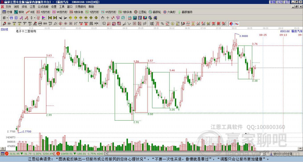Click the up-triangle button beside volume panel

[x=3, y=148]
